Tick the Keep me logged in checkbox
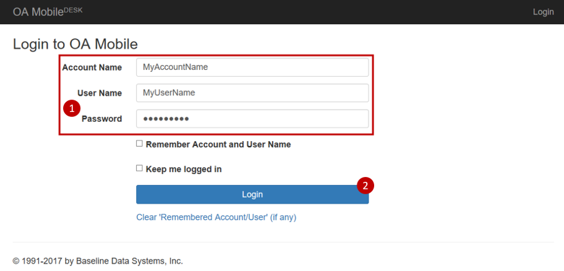 pyautogui.click(x=139, y=168)
